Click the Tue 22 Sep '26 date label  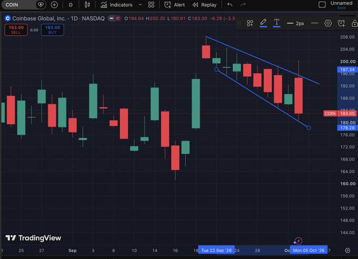pyautogui.click(x=216, y=251)
